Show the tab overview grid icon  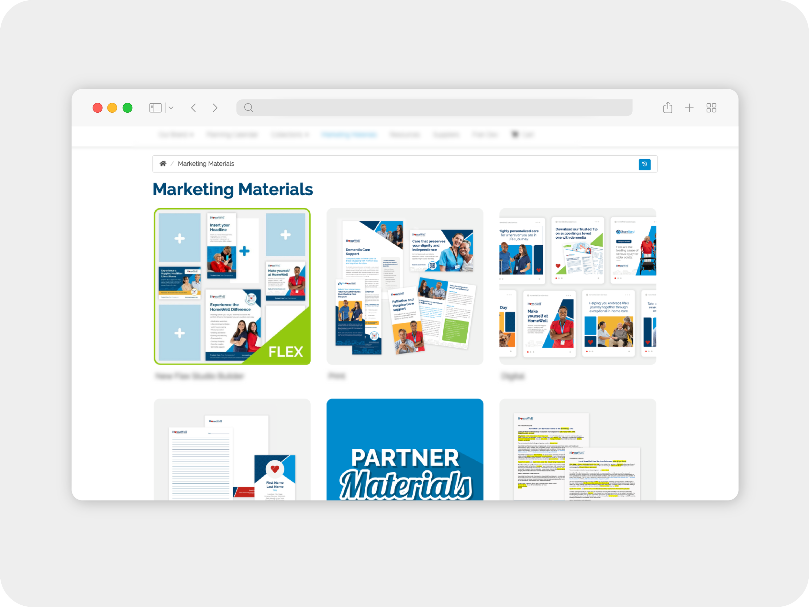coord(711,107)
